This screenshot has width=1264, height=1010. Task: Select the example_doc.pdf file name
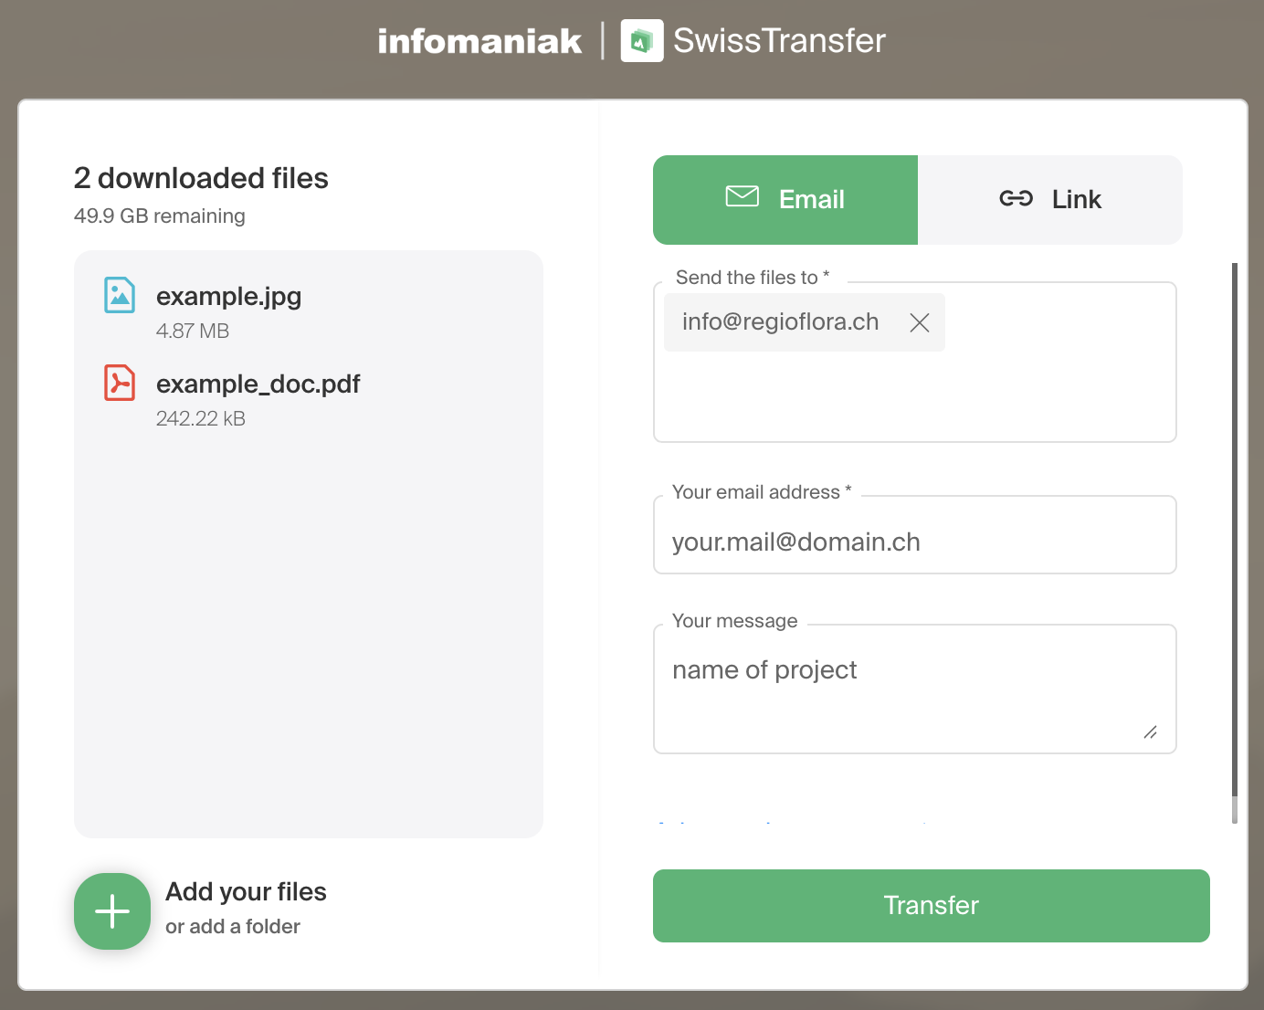[x=258, y=384]
